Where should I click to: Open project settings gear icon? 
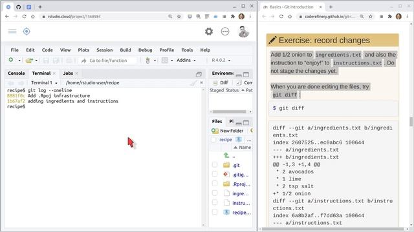click(x=209, y=32)
